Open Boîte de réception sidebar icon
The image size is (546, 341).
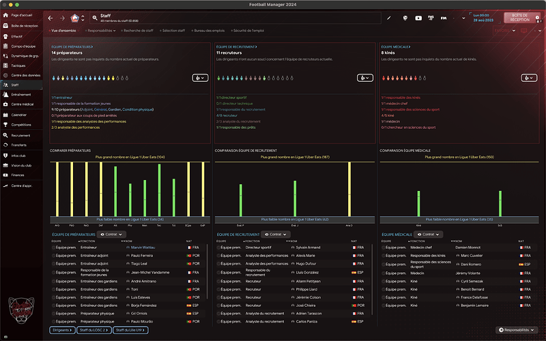pyautogui.click(x=5, y=26)
